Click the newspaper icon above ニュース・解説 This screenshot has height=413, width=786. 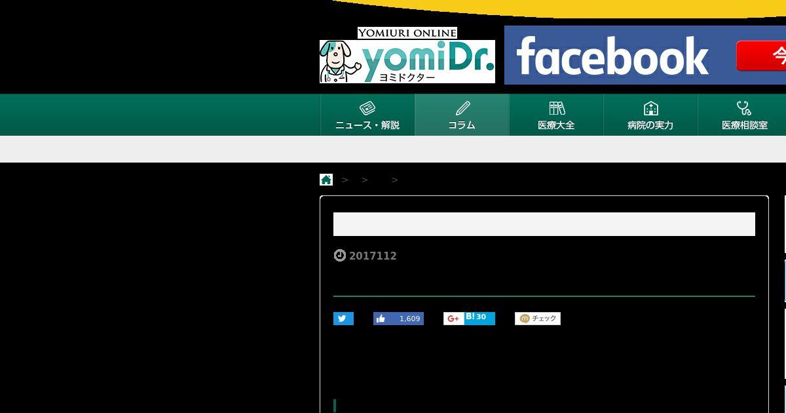pos(367,108)
